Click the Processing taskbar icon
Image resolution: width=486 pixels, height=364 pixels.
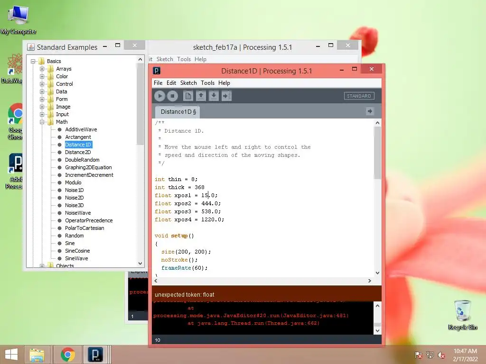pos(95,355)
